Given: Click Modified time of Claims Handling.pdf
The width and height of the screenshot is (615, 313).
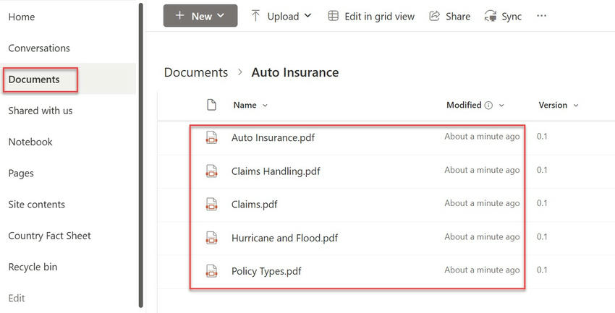Looking at the screenshot, I should [482, 170].
